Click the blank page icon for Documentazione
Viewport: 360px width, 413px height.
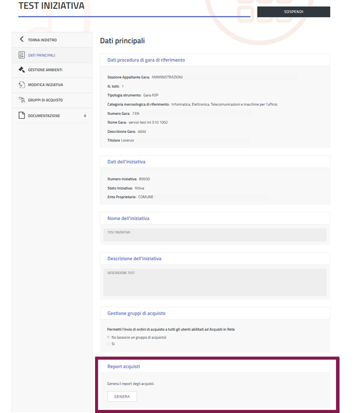21,116
